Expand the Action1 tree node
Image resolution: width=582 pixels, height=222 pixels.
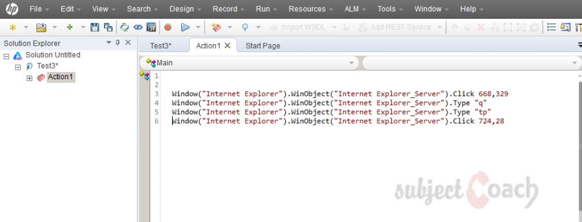[30, 78]
